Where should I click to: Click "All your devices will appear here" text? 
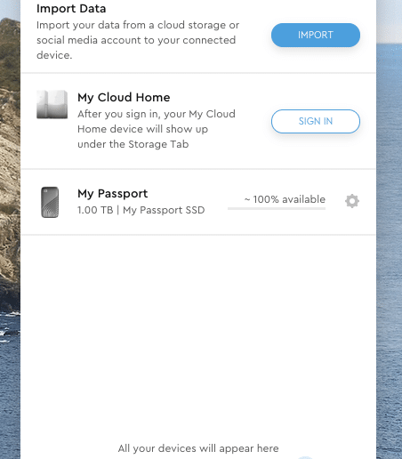[x=198, y=448]
